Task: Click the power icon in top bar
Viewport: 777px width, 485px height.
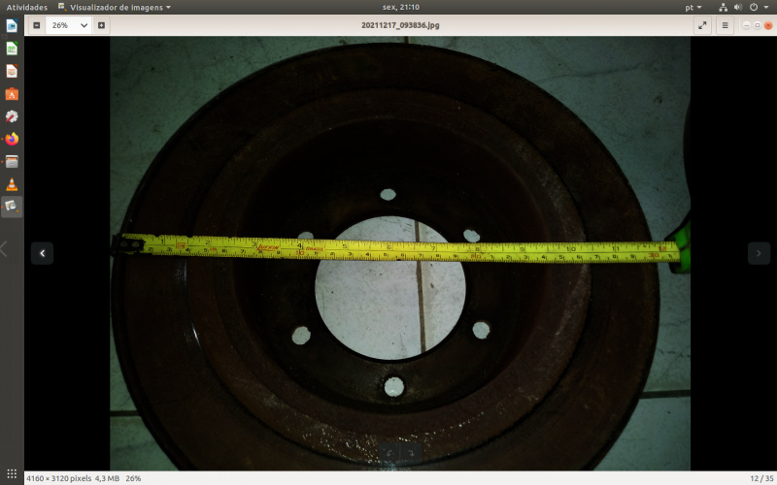Action: pyautogui.click(x=754, y=7)
